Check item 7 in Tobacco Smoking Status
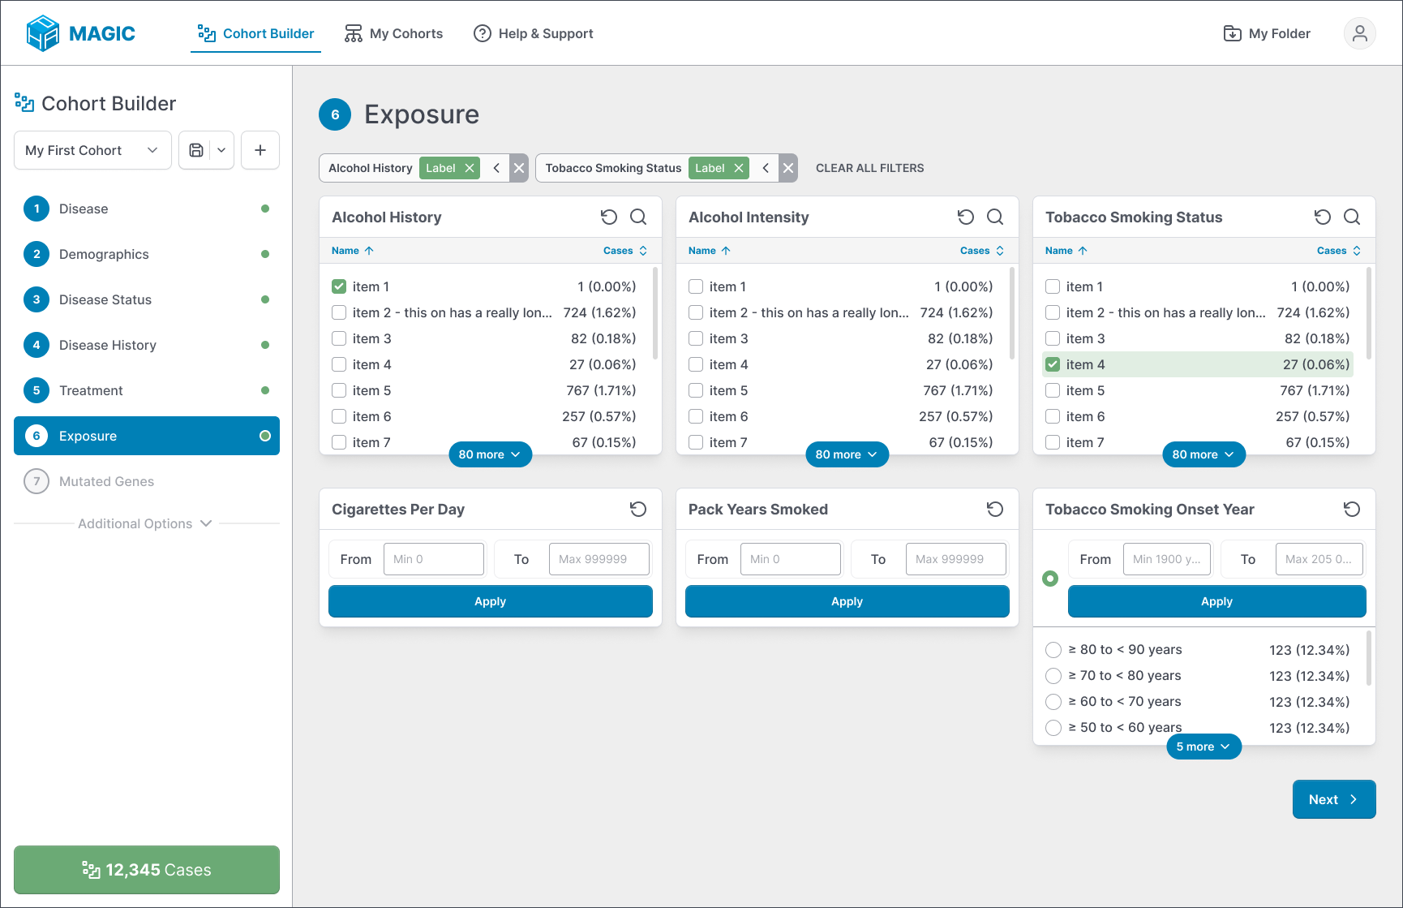Viewport: 1403px width, 908px height. click(x=1053, y=442)
